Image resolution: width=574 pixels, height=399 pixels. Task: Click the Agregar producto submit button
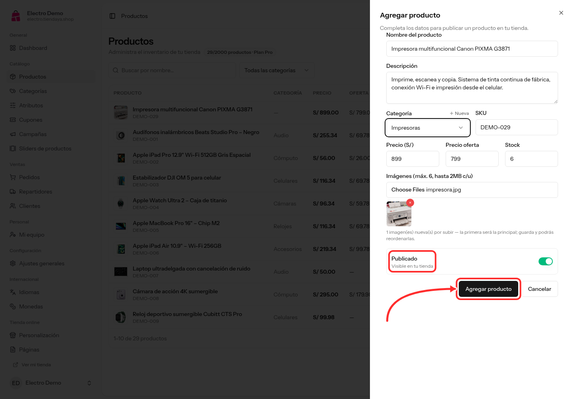click(x=488, y=289)
